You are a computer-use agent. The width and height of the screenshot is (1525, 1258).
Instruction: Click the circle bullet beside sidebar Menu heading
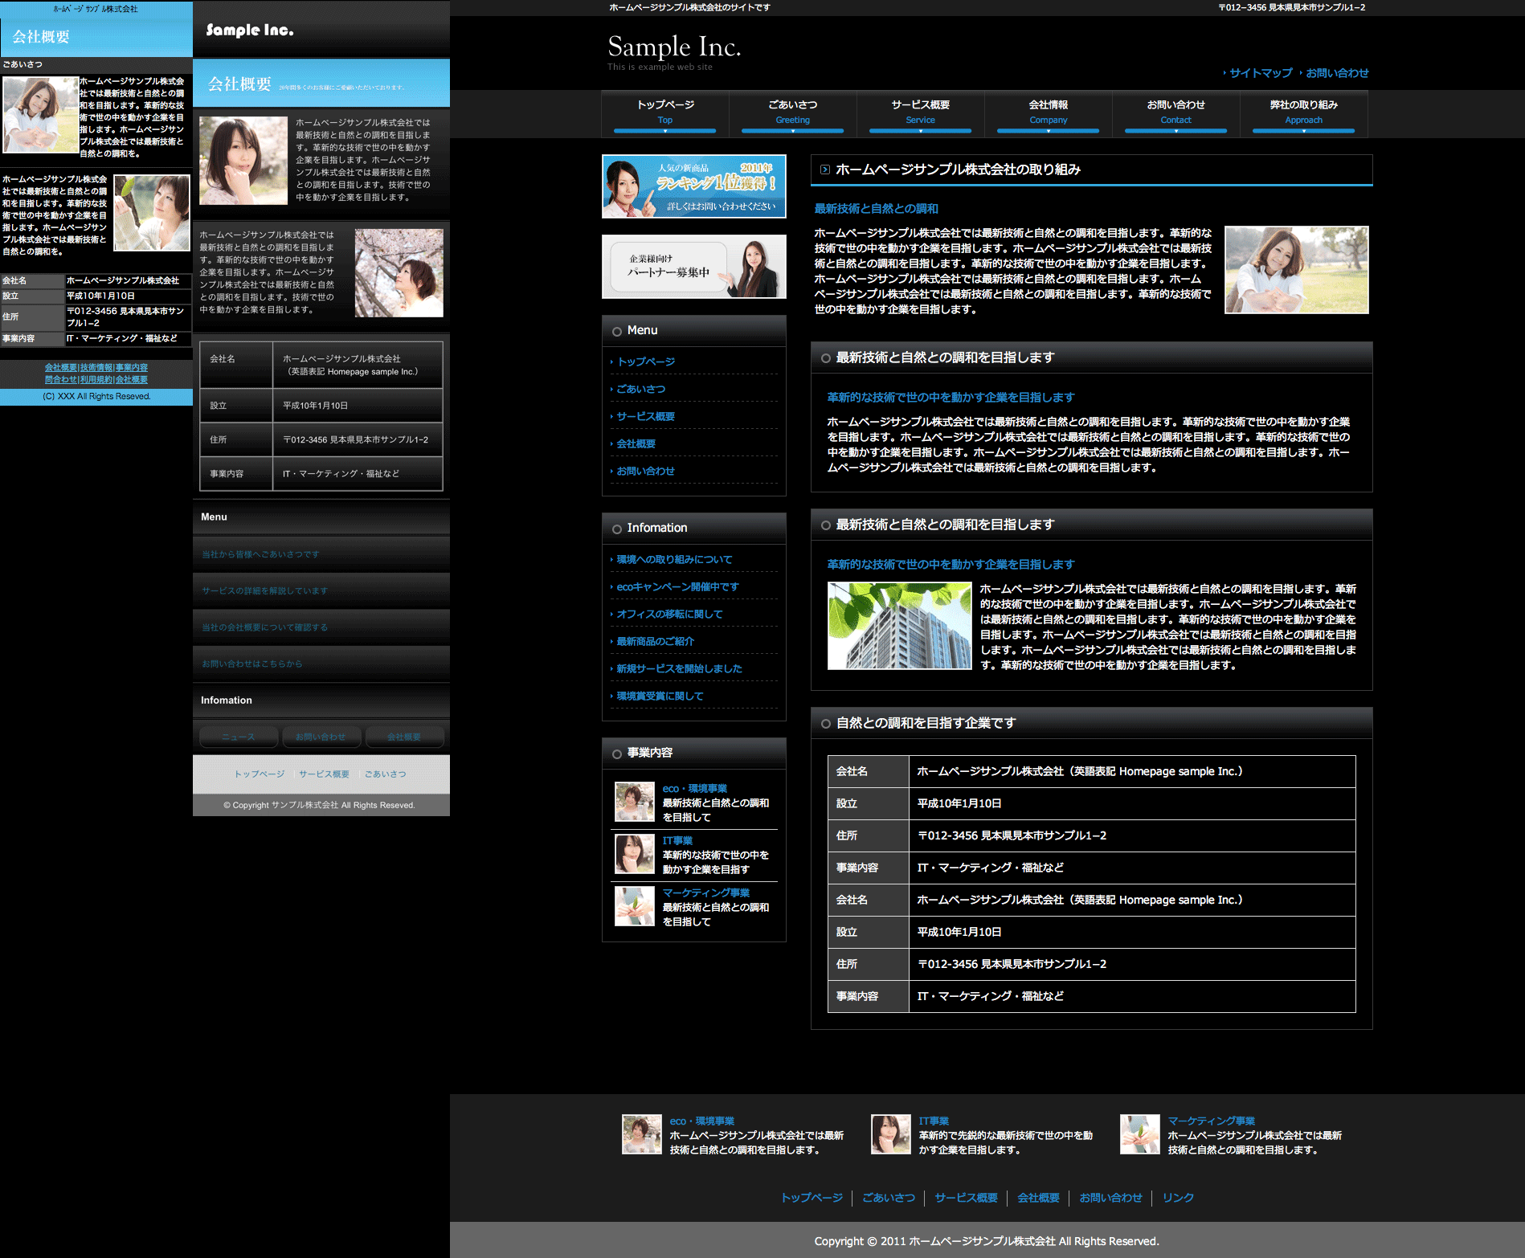(x=616, y=331)
